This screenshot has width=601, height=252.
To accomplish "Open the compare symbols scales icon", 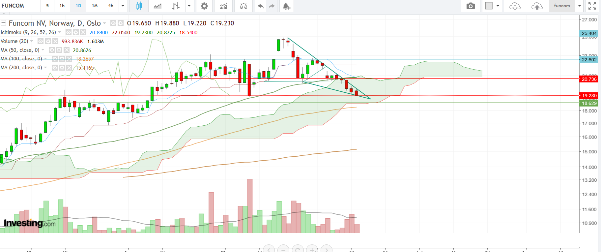I will 243,6.
